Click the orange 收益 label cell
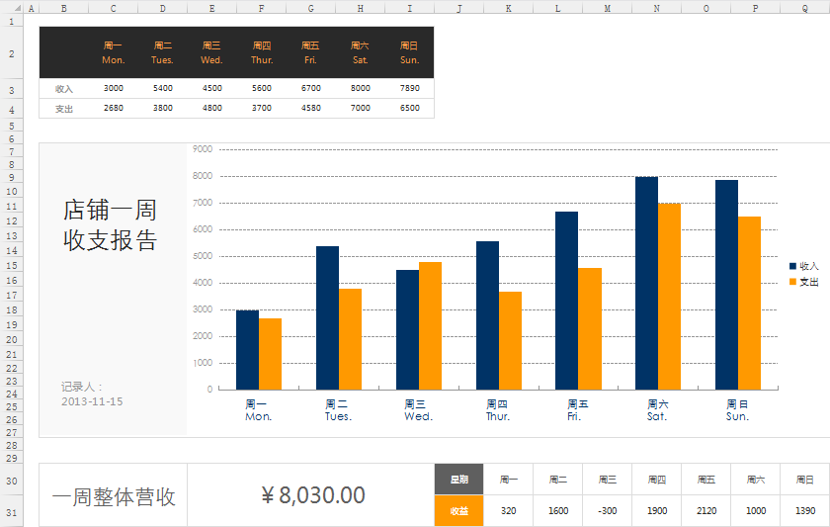The height and width of the screenshot is (527, 830). coord(459,511)
